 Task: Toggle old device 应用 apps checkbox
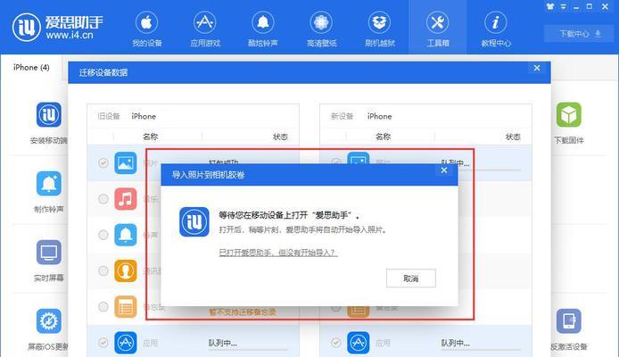[103, 343]
